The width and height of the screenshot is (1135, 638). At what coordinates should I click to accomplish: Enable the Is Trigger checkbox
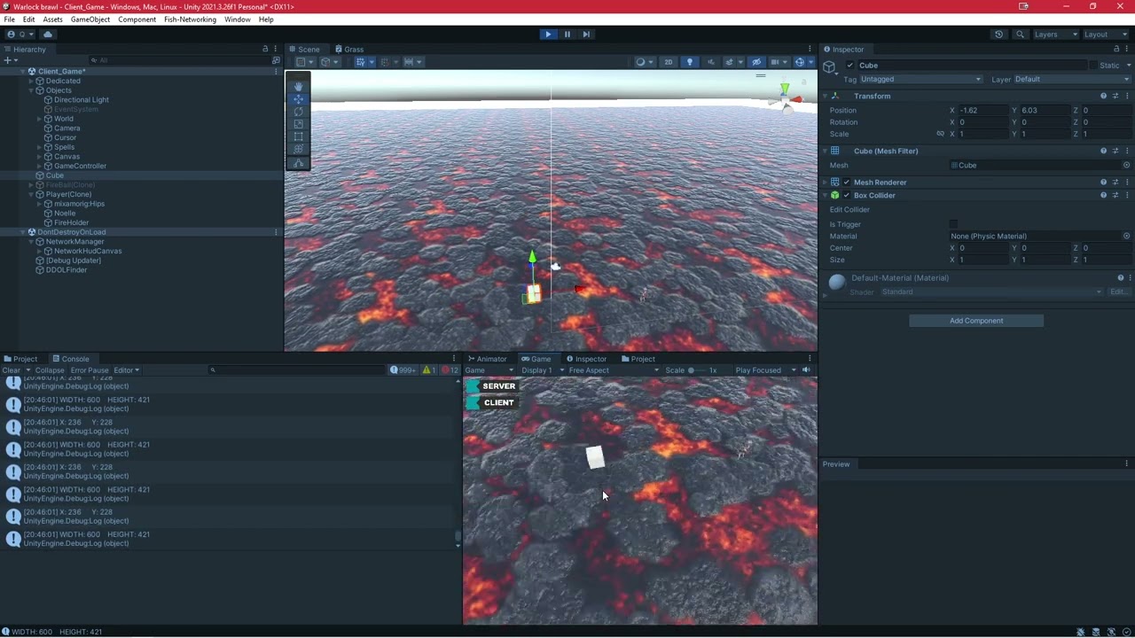(x=953, y=224)
